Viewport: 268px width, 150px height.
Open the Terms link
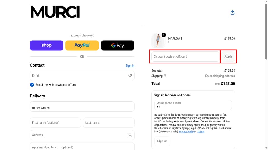click(201, 132)
